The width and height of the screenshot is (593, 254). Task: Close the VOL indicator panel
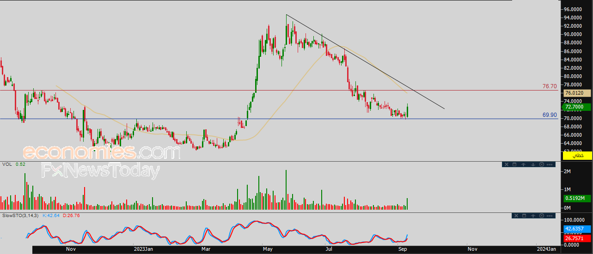click(x=507, y=164)
